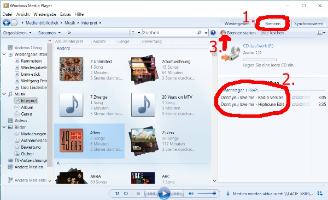Click inside the Suchen search field

[169, 33]
